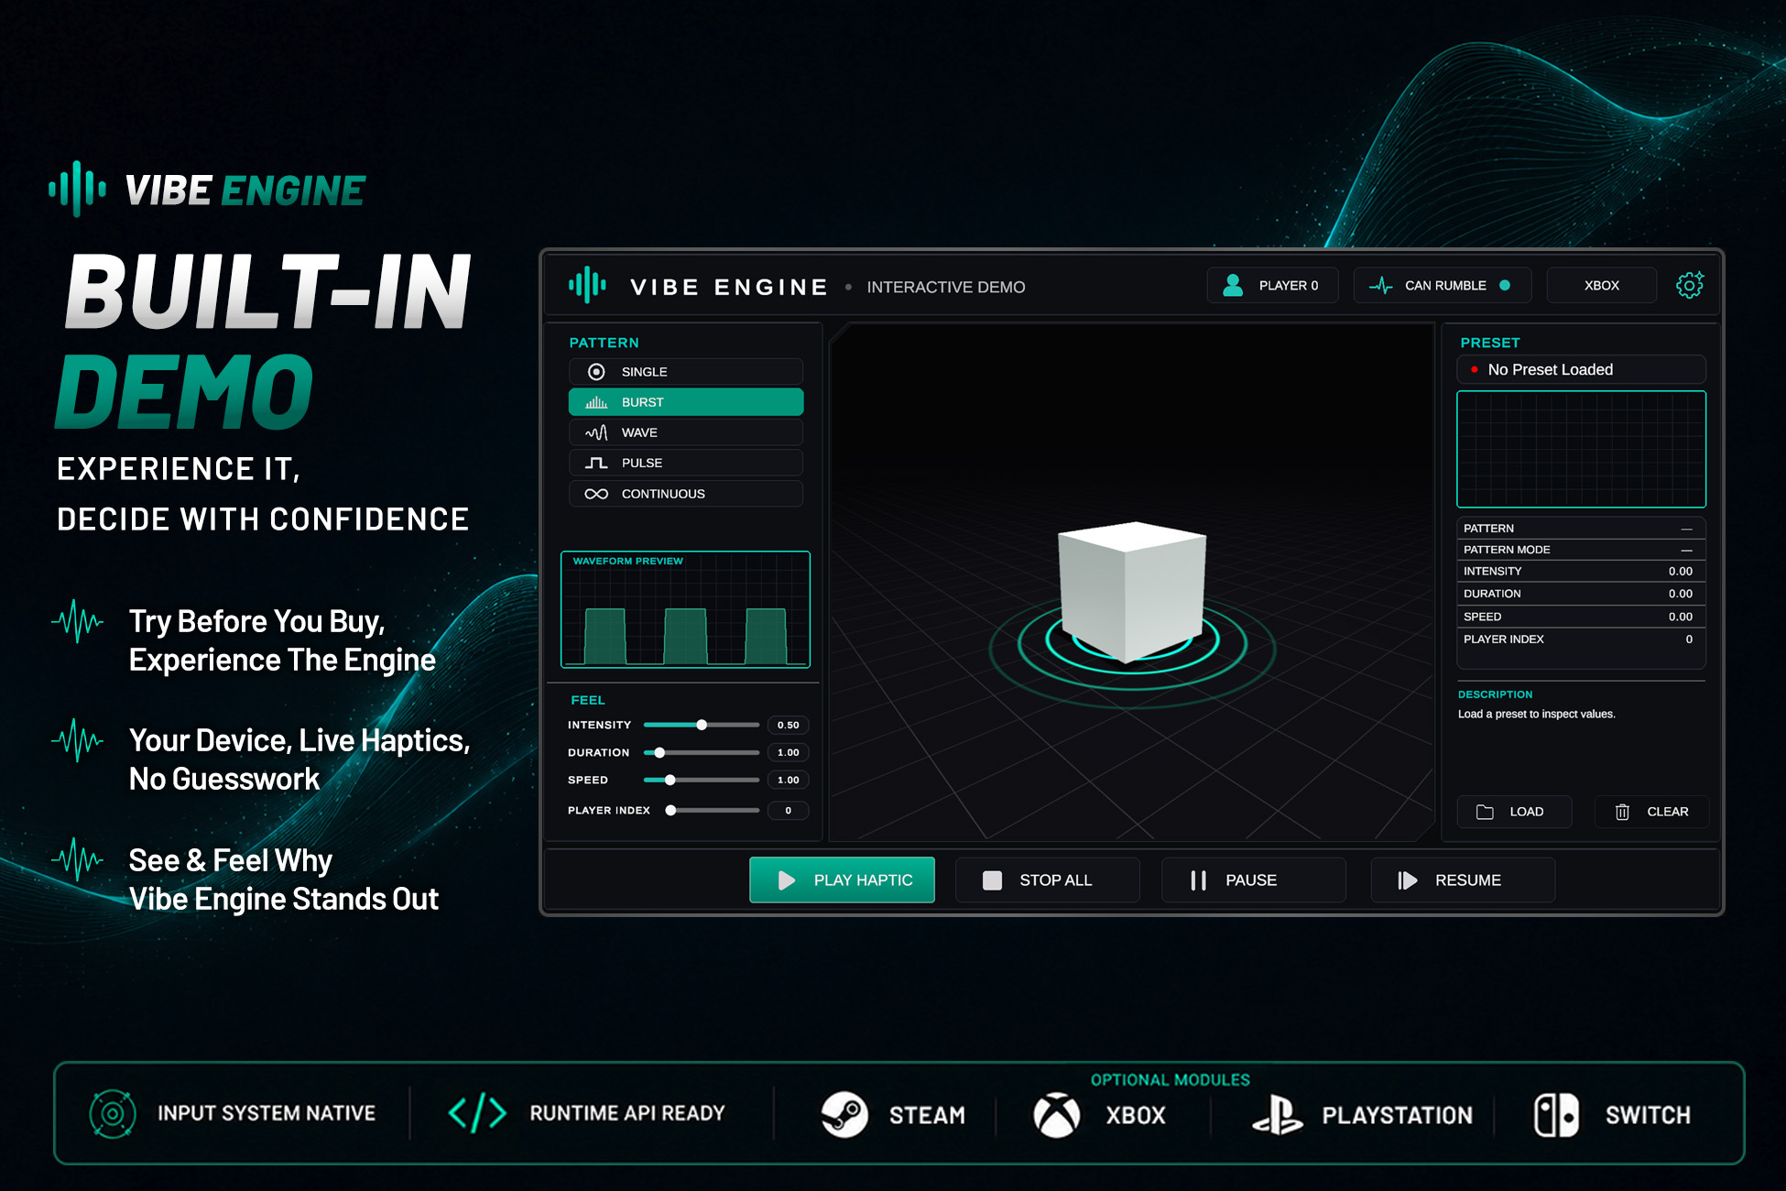Image resolution: width=1786 pixels, height=1191 pixels.
Task: Click the Wave pattern waveform icon
Action: coord(596,432)
